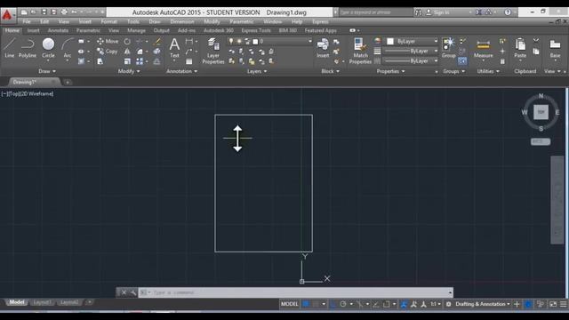Click the Measure tool
Viewport: 569px width, 320px height.
(484, 48)
